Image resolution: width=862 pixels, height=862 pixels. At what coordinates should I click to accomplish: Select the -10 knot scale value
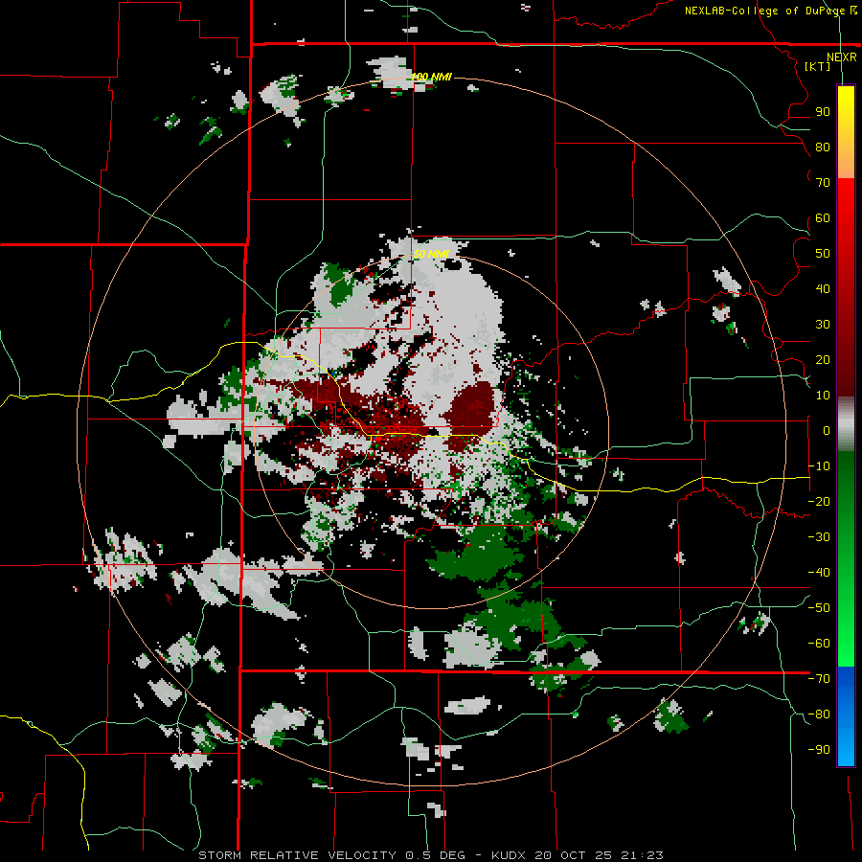tap(819, 466)
